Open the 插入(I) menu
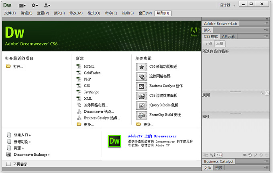This screenshot has height=173, width=273. pos(59,13)
